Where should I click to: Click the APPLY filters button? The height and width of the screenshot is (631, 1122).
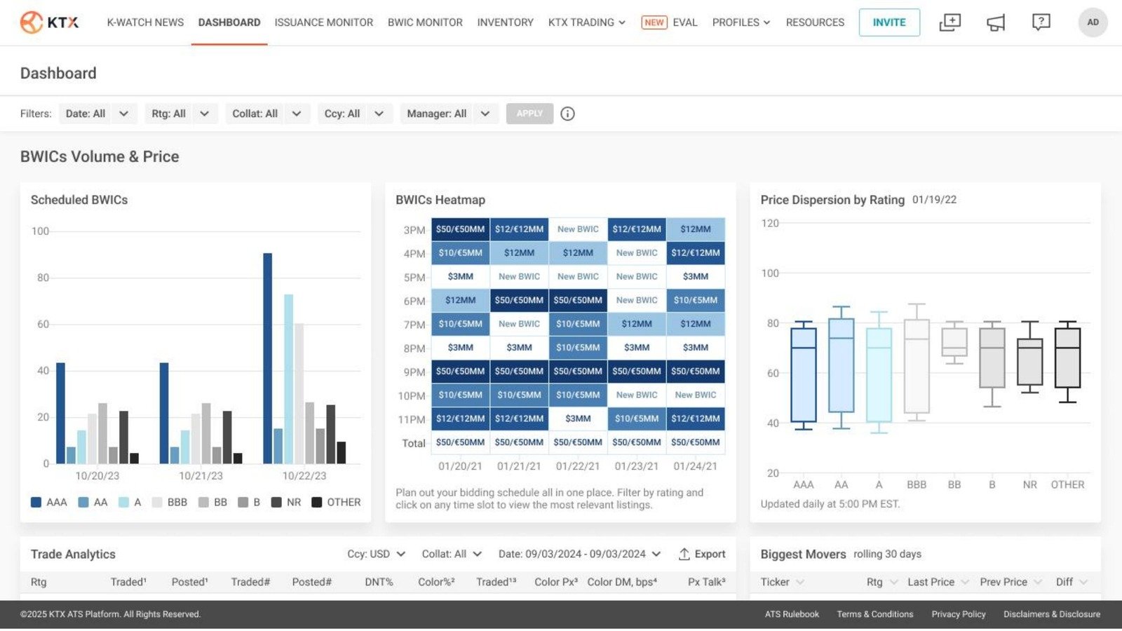tap(529, 114)
